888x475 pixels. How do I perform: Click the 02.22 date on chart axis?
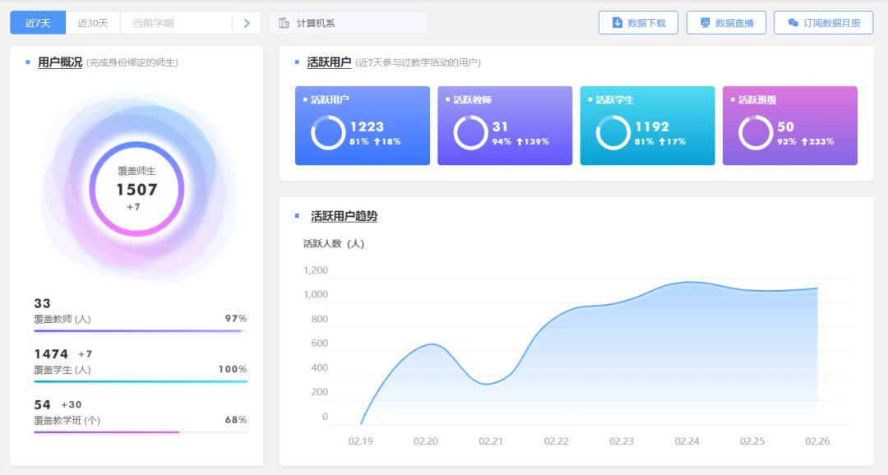556,441
